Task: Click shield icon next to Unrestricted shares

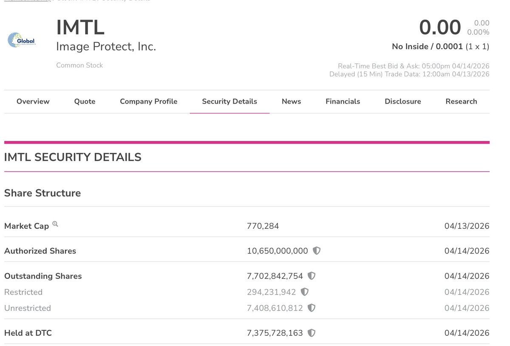Action: [x=312, y=308]
